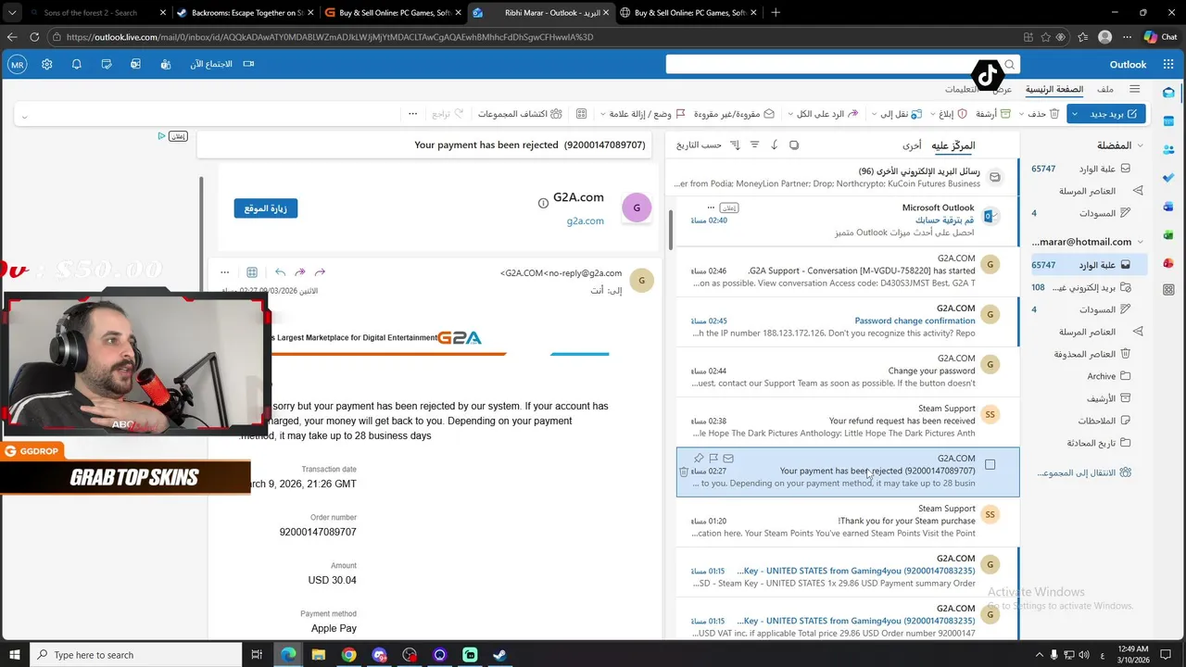Image resolution: width=1186 pixels, height=667 pixels.
Task: Flag the selected payment rejected message
Action: point(713,459)
